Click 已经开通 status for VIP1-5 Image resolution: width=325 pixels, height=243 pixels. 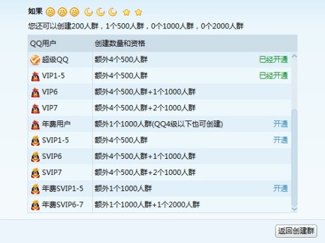pyautogui.click(x=274, y=76)
